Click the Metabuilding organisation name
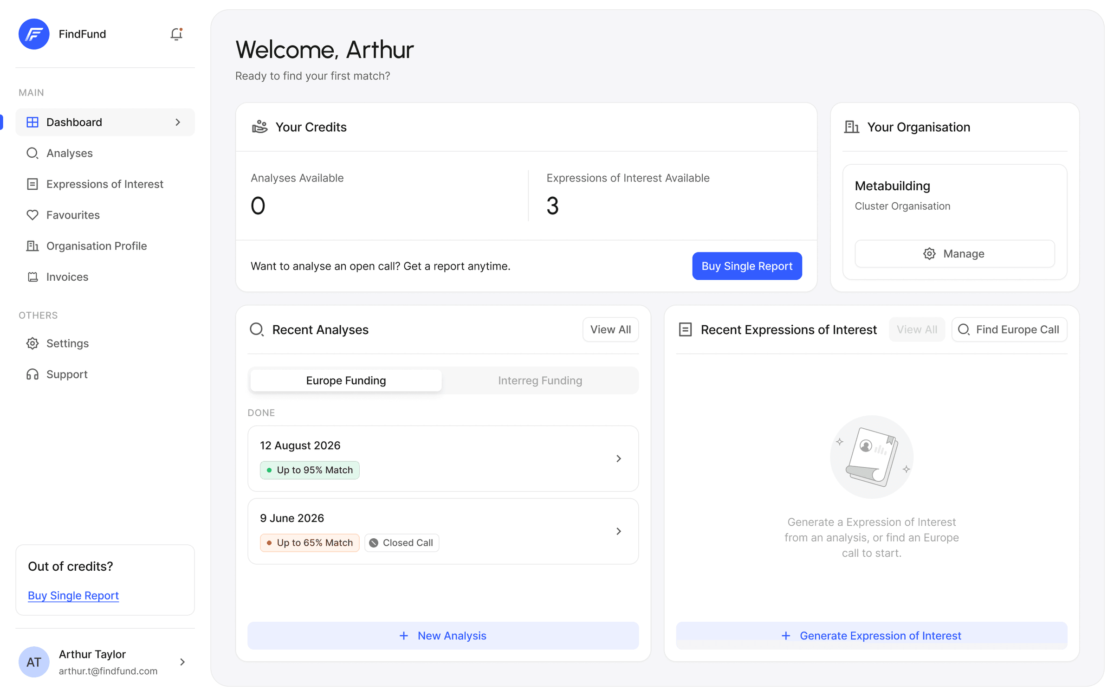 [x=892, y=186]
